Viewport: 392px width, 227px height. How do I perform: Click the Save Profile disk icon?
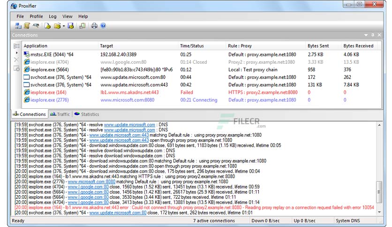pos(71,26)
